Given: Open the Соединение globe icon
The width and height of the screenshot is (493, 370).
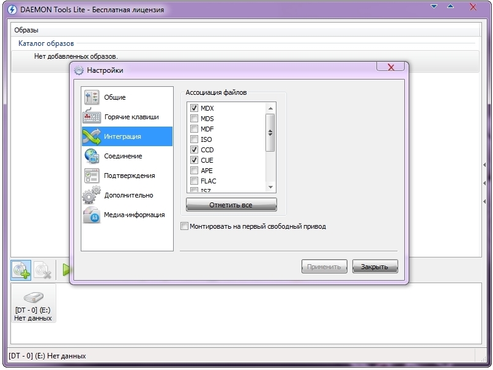Looking at the screenshot, I should pyautogui.click(x=92, y=156).
